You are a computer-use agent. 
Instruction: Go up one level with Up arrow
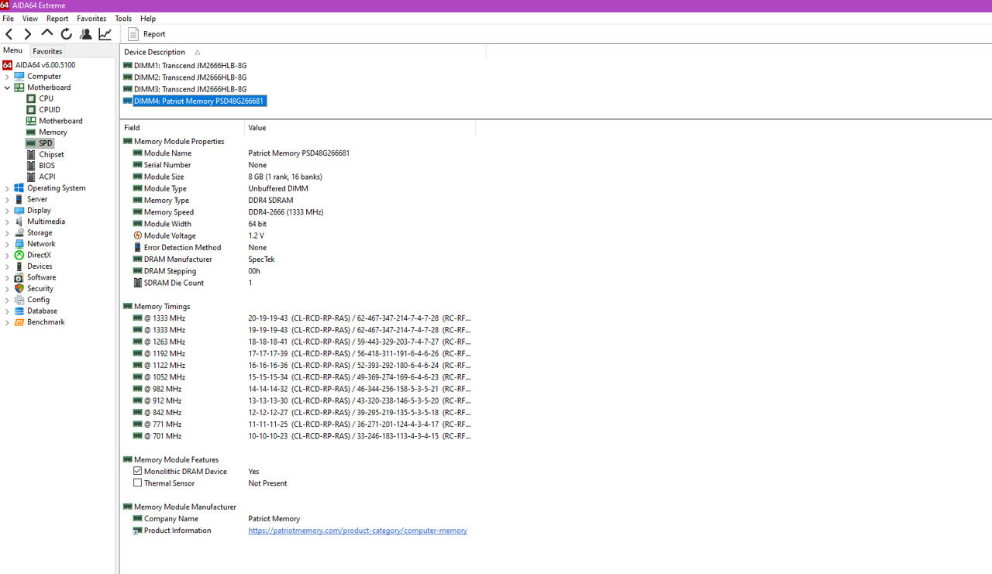pos(47,33)
